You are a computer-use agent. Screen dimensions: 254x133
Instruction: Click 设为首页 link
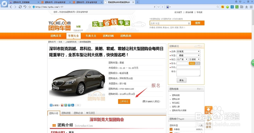178,12
